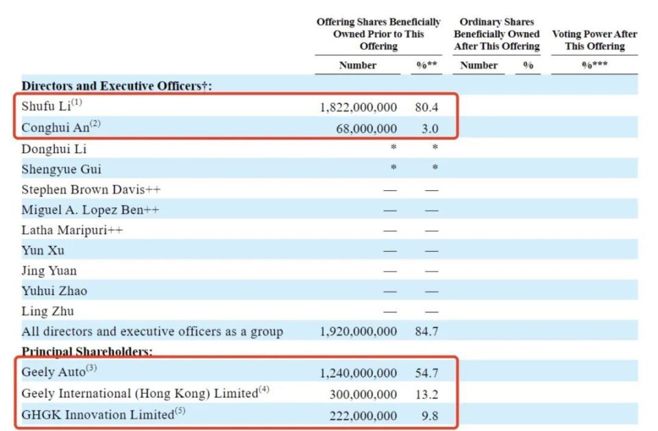This screenshot has height=431, width=658.
Task: Click the footnote marker (2) after Conghui An
Action: click(x=95, y=124)
